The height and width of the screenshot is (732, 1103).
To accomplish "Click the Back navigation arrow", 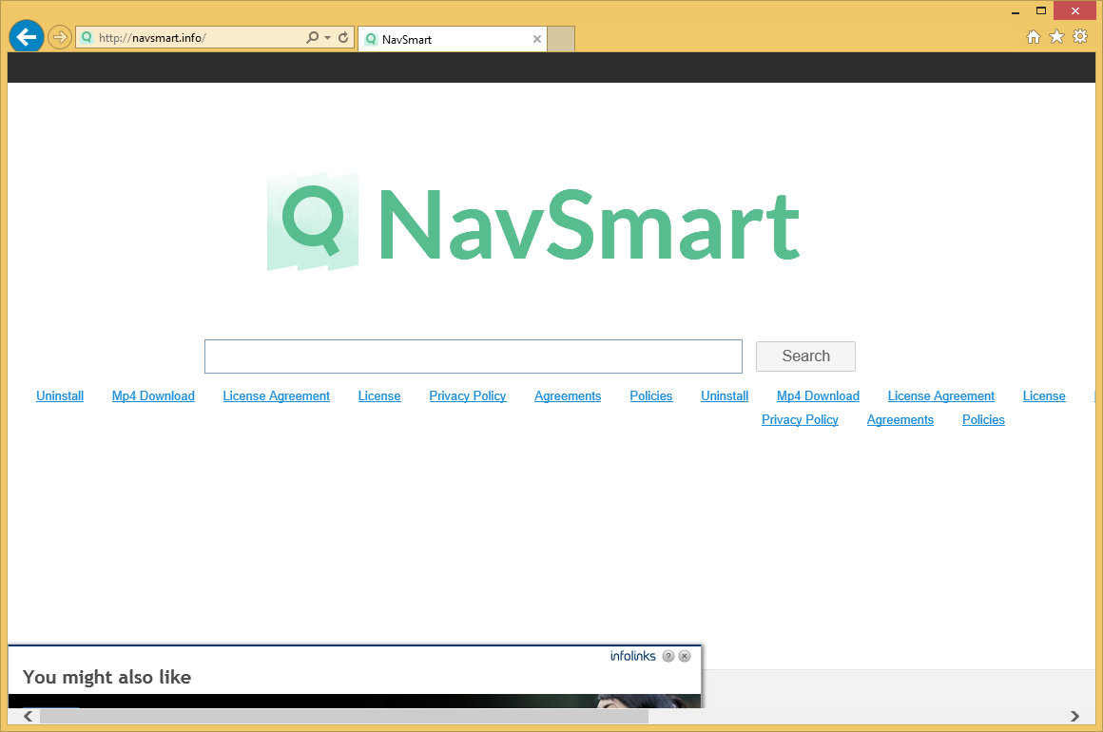I will [x=26, y=36].
